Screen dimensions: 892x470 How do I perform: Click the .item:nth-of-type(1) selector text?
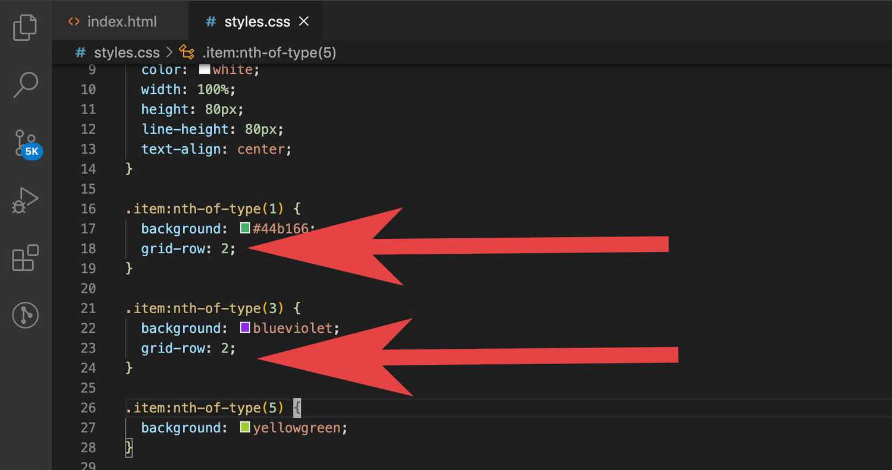tap(205, 209)
